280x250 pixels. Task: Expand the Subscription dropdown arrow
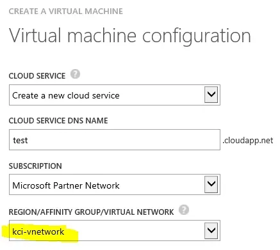211,184
